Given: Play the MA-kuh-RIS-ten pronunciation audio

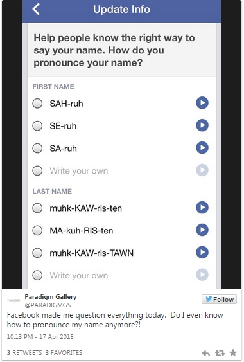Looking at the screenshot, I should pyautogui.click(x=202, y=230).
